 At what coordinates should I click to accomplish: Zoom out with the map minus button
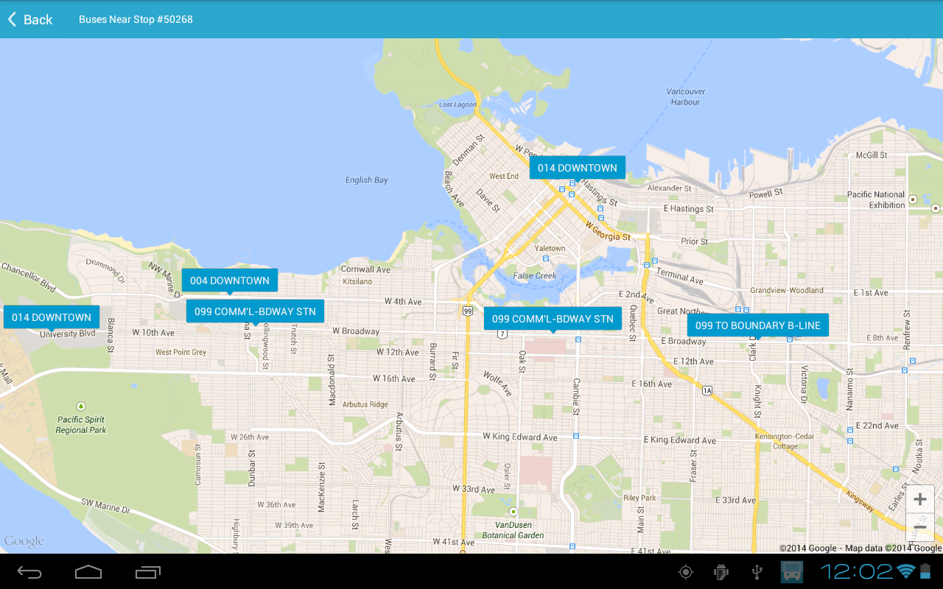[x=919, y=527]
